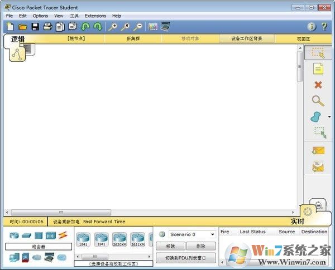Click the Add Simple PDU envelope icon
The height and width of the screenshot is (270, 335).
click(x=318, y=150)
